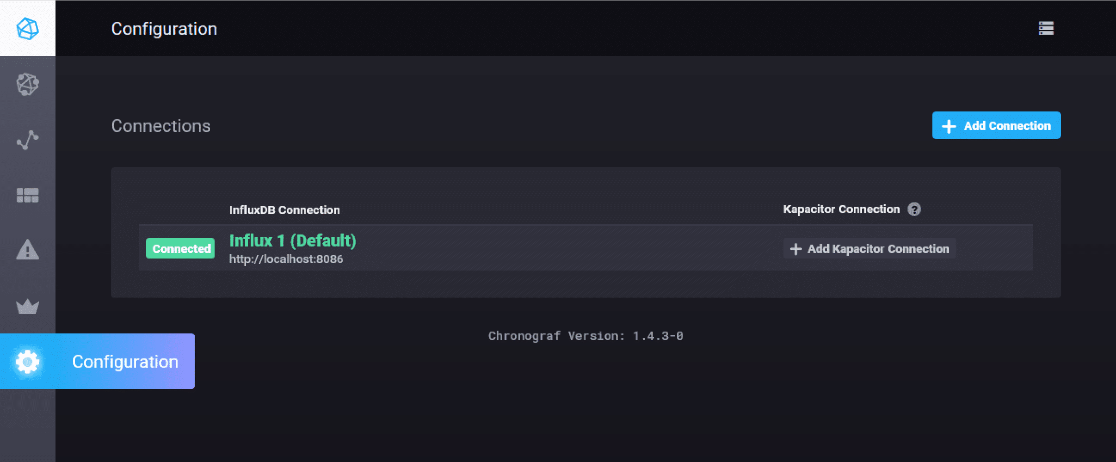Image resolution: width=1116 pixels, height=462 pixels.
Task: Open Alerting via the warning triangle icon
Action: coord(28,250)
